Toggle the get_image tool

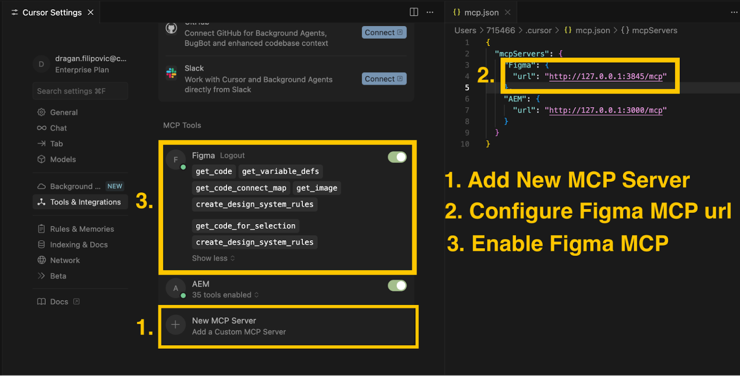(317, 188)
